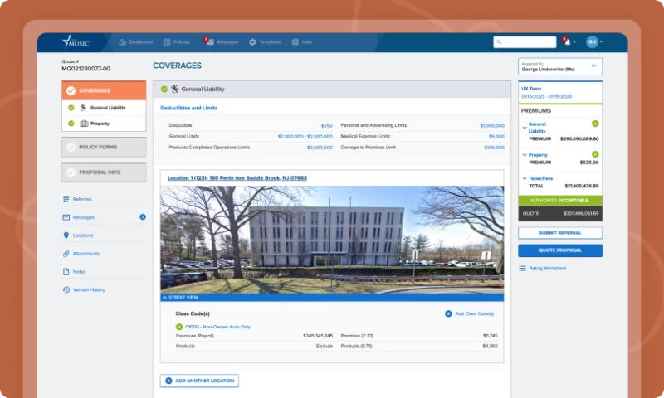Open Version History link
664x398 pixels.
tap(89, 290)
